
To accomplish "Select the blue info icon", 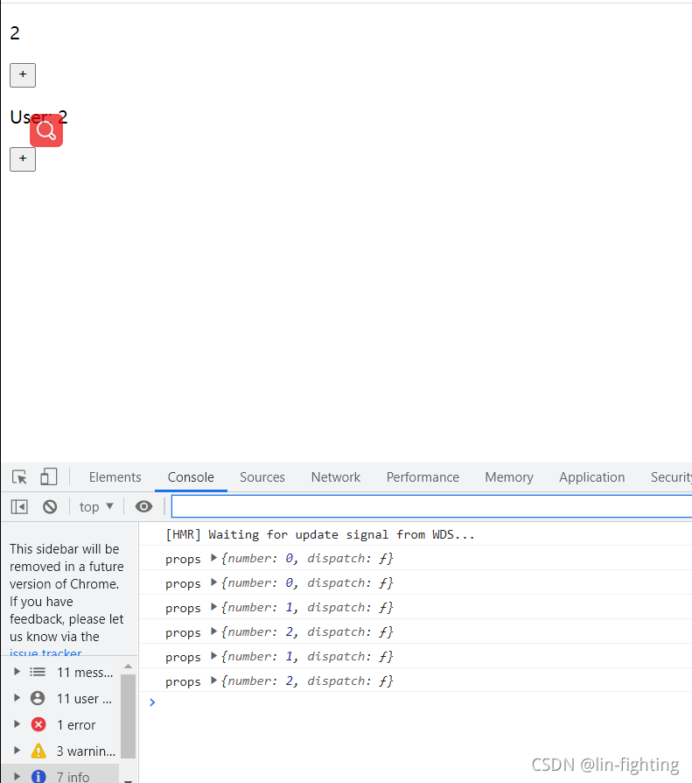I will pyautogui.click(x=38, y=777).
